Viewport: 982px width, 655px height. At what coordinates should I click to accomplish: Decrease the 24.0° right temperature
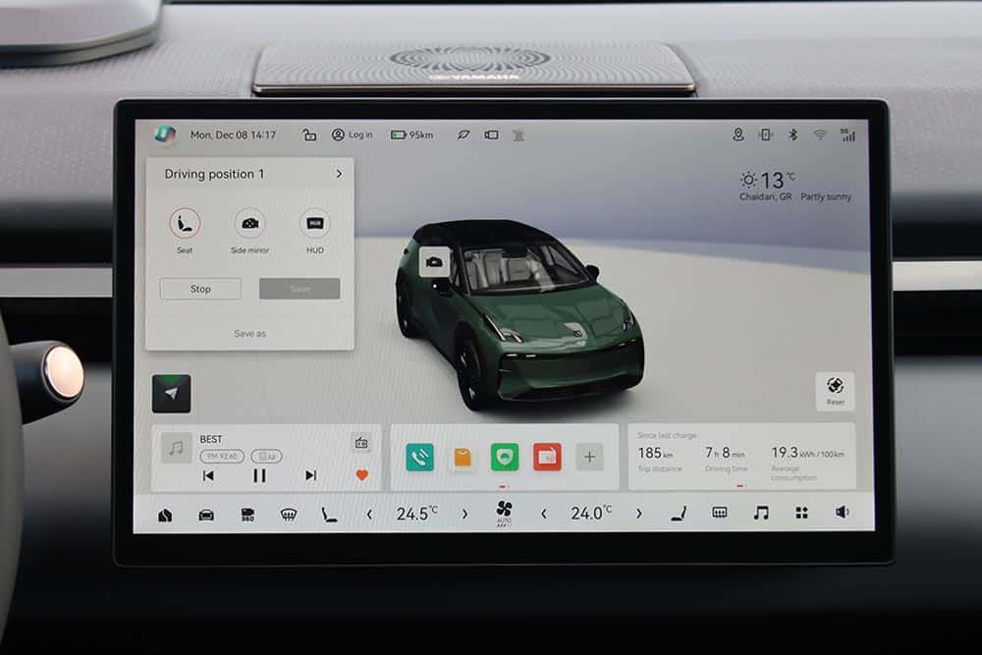coord(543,513)
